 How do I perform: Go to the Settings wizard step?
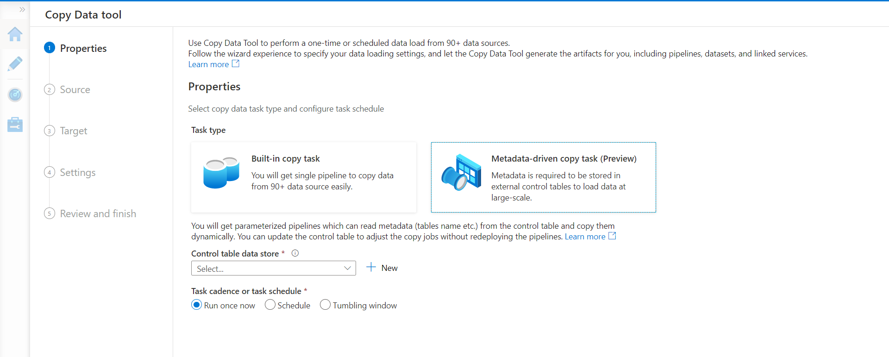(x=77, y=172)
